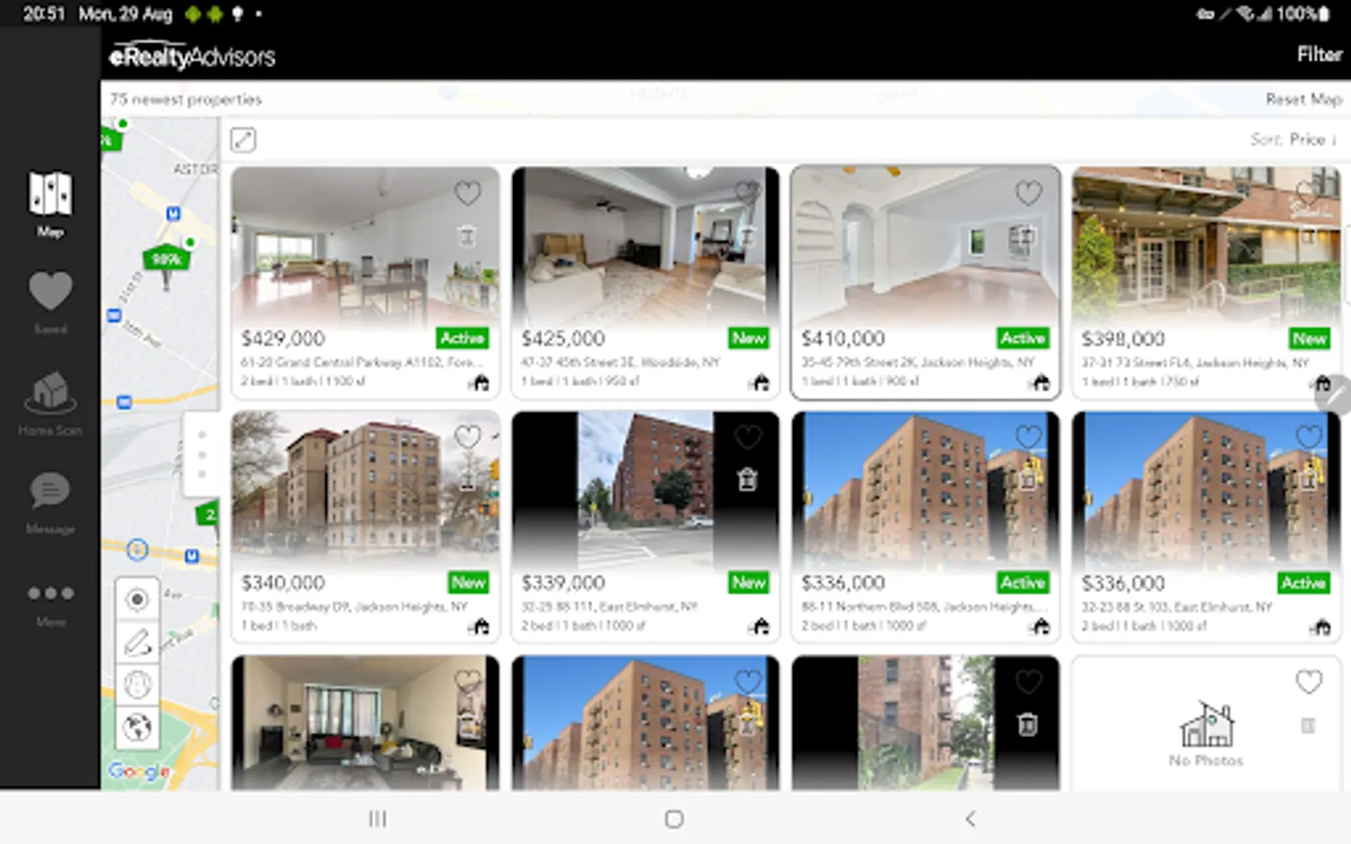This screenshot has height=844, width=1351.
Task: Favorite the $429,000 listing heart
Action: 467,193
